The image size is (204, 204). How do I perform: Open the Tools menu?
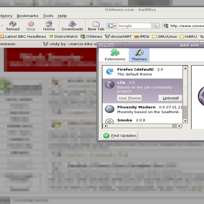pos(48,16)
